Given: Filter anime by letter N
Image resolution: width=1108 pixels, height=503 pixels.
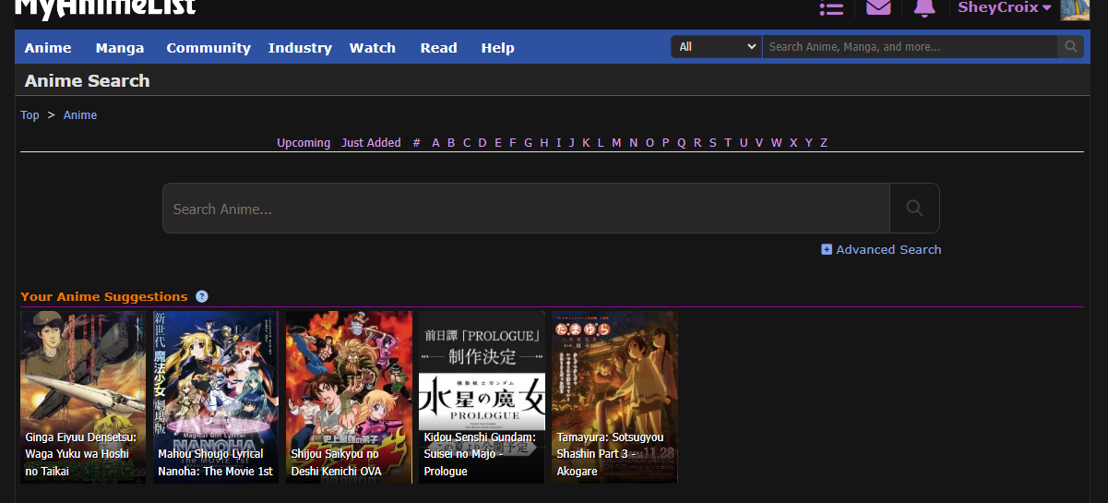Looking at the screenshot, I should click(634, 143).
